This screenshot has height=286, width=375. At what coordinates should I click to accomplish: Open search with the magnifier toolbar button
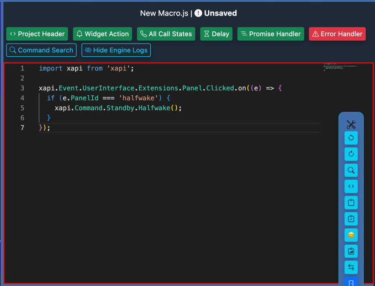[351, 170]
